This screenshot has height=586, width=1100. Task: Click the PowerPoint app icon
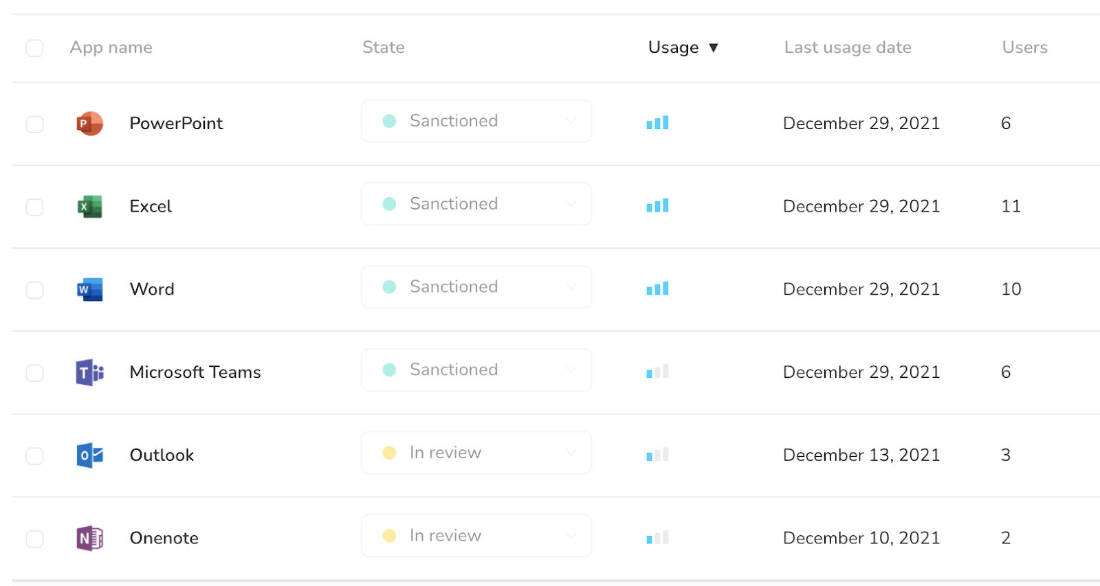coord(89,124)
